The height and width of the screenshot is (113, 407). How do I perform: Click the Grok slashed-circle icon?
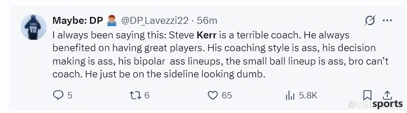(370, 21)
